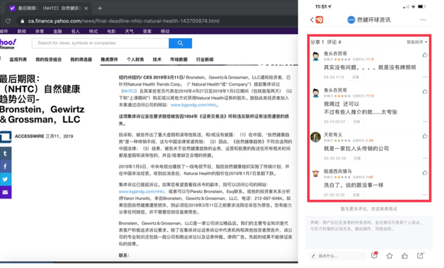The width and height of the screenshot is (444, 268).
Task: Reply to the 01-30 10:25 comment
Action: (356, 195)
